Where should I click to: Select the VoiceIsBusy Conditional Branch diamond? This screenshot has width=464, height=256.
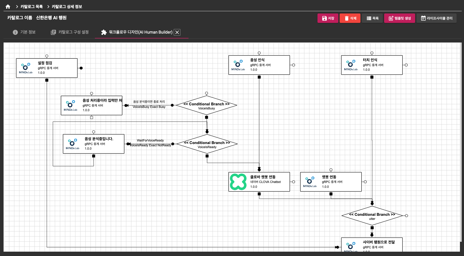pos(206,105)
